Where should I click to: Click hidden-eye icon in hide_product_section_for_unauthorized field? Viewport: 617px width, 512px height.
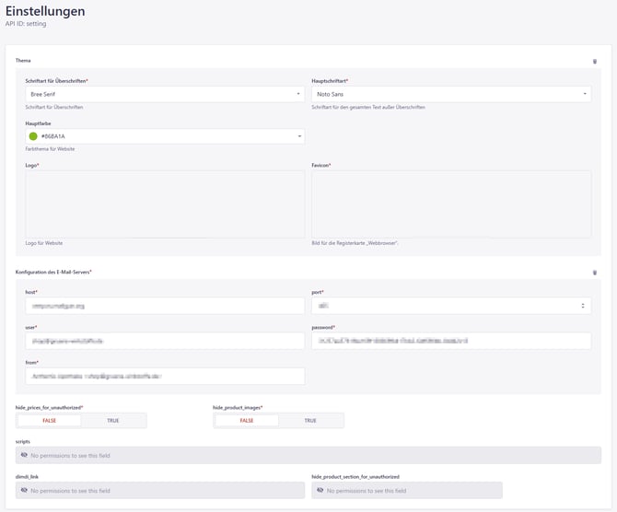320,491
